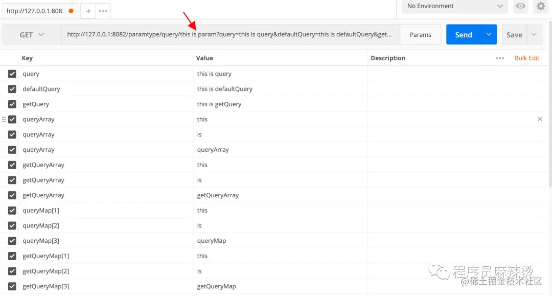Click the value 'this is query'
This screenshot has width=552, height=296.
point(214,74)
